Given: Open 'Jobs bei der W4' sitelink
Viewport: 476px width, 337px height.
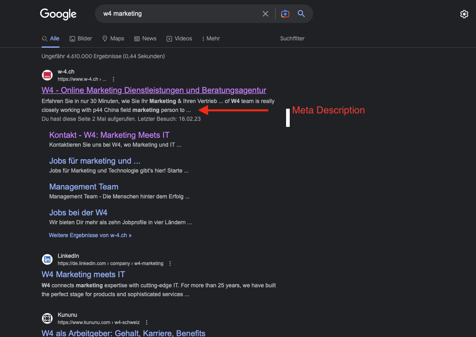Looking at the screenshot, I should 78,213.
